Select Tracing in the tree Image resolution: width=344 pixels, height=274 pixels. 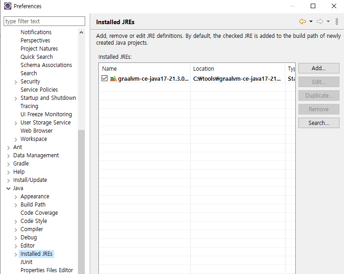30,106
